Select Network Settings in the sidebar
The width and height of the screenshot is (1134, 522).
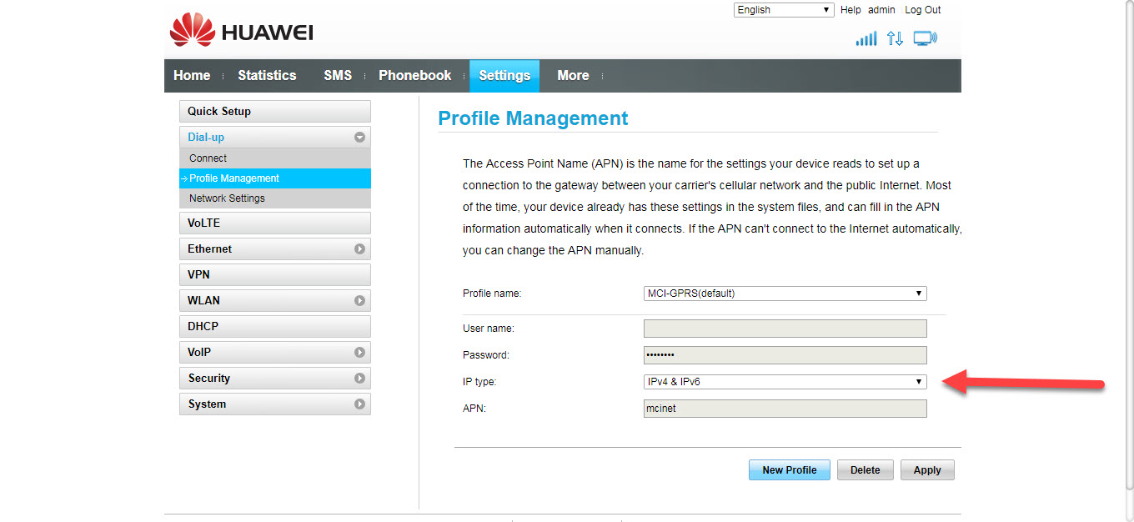(x=227, y=198)
